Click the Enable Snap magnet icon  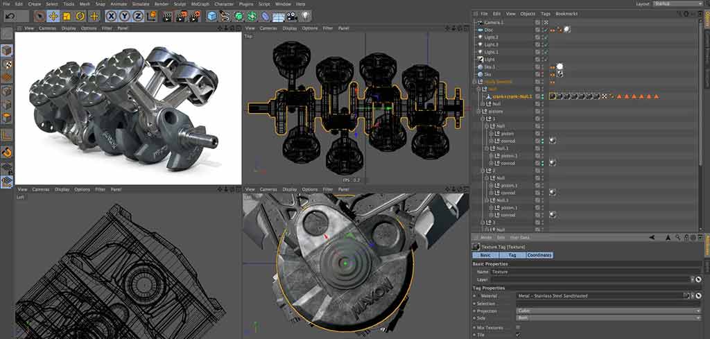6,152
